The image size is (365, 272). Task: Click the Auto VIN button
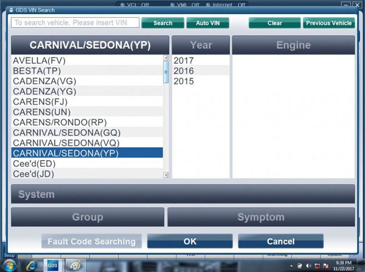coord(208,23)
